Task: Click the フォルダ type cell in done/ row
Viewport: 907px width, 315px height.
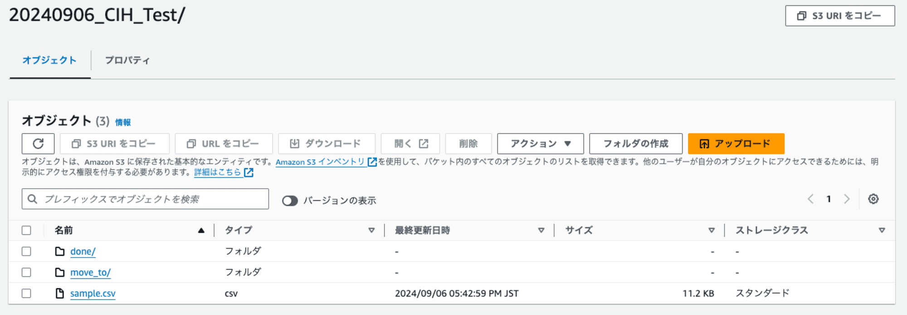Action: pyautogui.click(x=243, y=251)
